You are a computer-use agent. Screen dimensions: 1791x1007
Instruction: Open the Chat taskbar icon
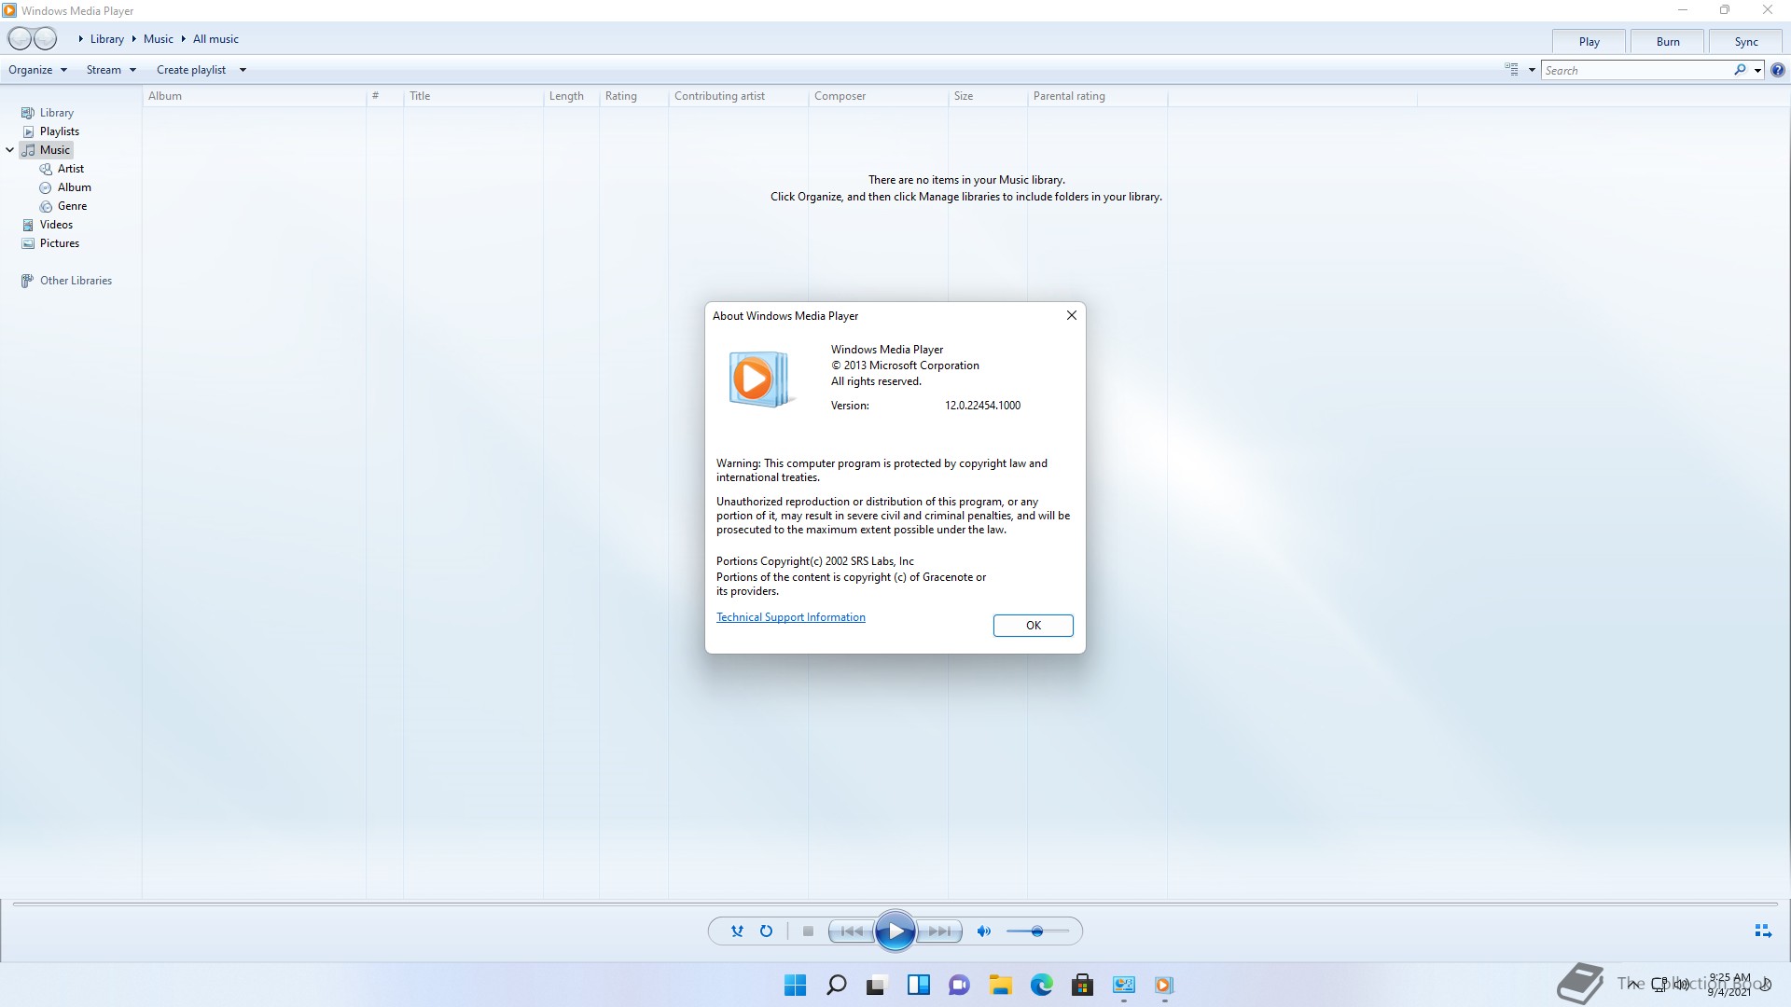(959, 985)
